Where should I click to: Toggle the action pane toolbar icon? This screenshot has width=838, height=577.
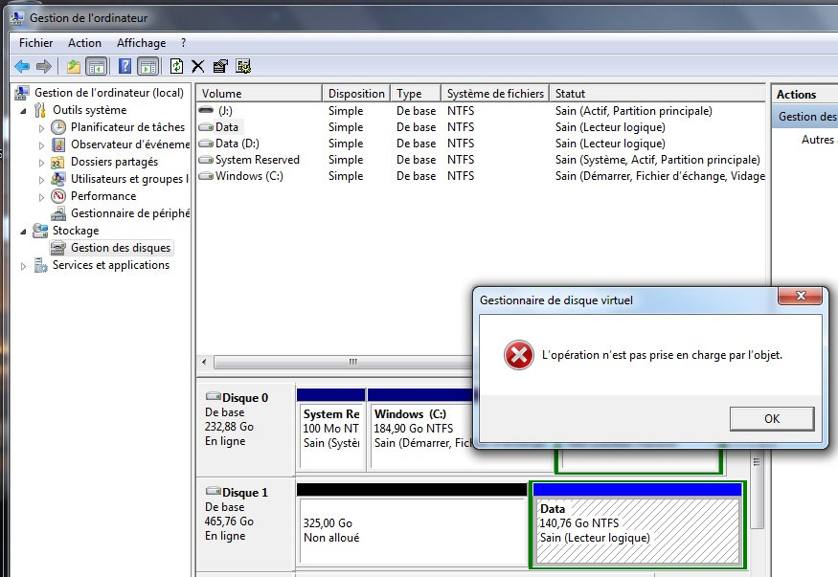(x=148, y=66)
